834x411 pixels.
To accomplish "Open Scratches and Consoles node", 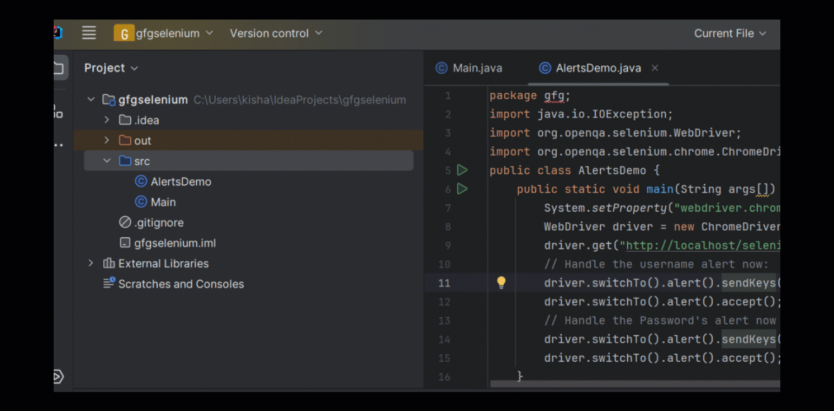I will (x=181, y=284).
